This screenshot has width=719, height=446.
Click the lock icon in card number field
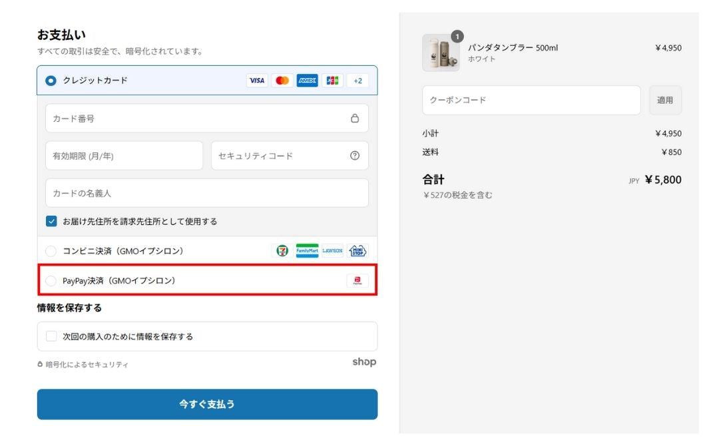click(355, 118)
